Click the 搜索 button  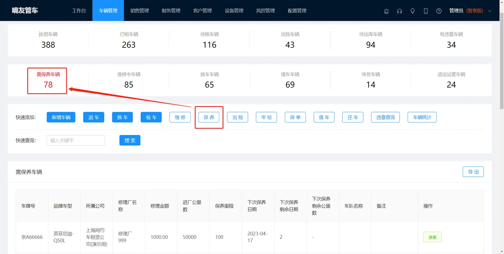coord(130,140)
